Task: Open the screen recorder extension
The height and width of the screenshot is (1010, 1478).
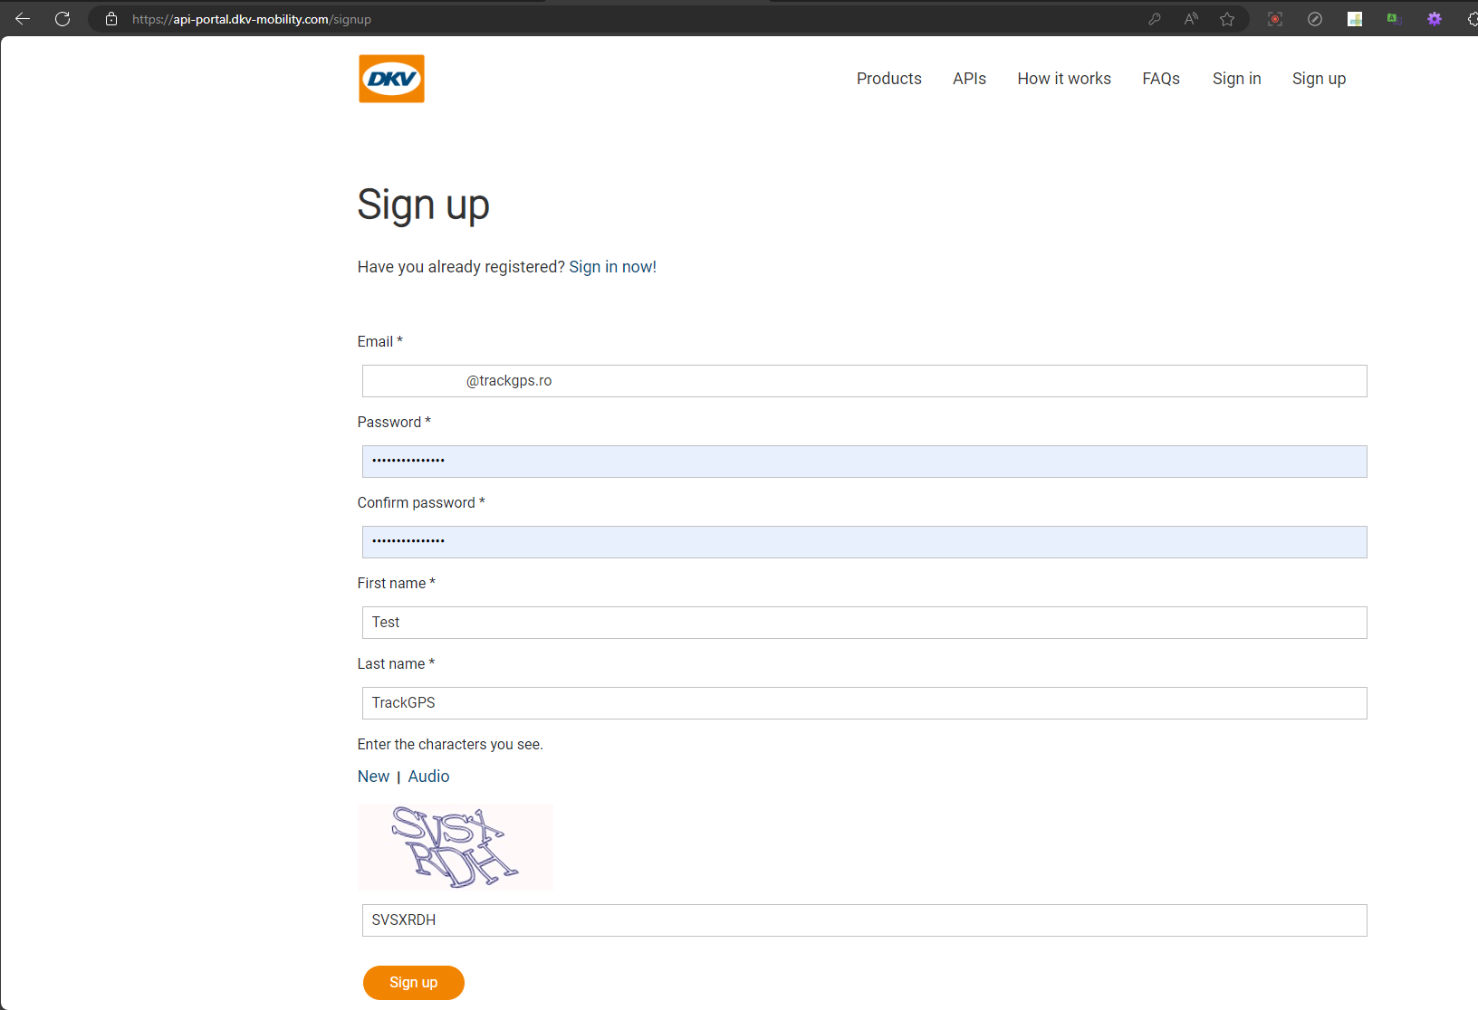Action: pos(1275,18)
